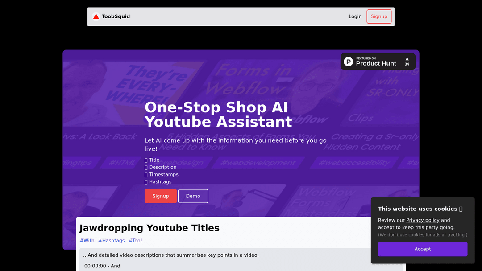The width and height of the screenshot is (482, 271).
Task: Click the detailed video descriptions sentence
Action: point(171,255)
